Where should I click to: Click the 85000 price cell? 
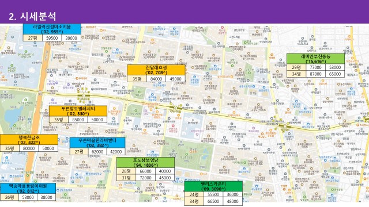pyautogui.click(x=78, y=120)
